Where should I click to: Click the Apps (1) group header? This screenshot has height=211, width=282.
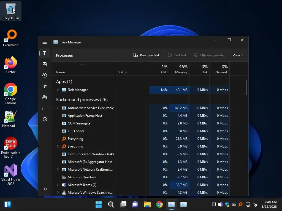pyautogui.click(x=64, y=82)
